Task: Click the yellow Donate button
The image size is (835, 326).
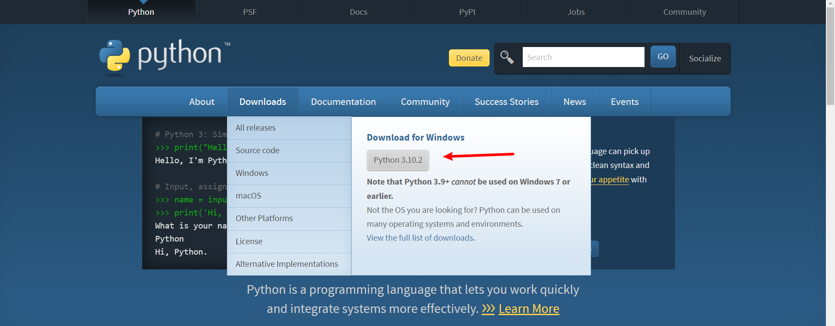Action: pyautogui.click(x=469, y=58)
